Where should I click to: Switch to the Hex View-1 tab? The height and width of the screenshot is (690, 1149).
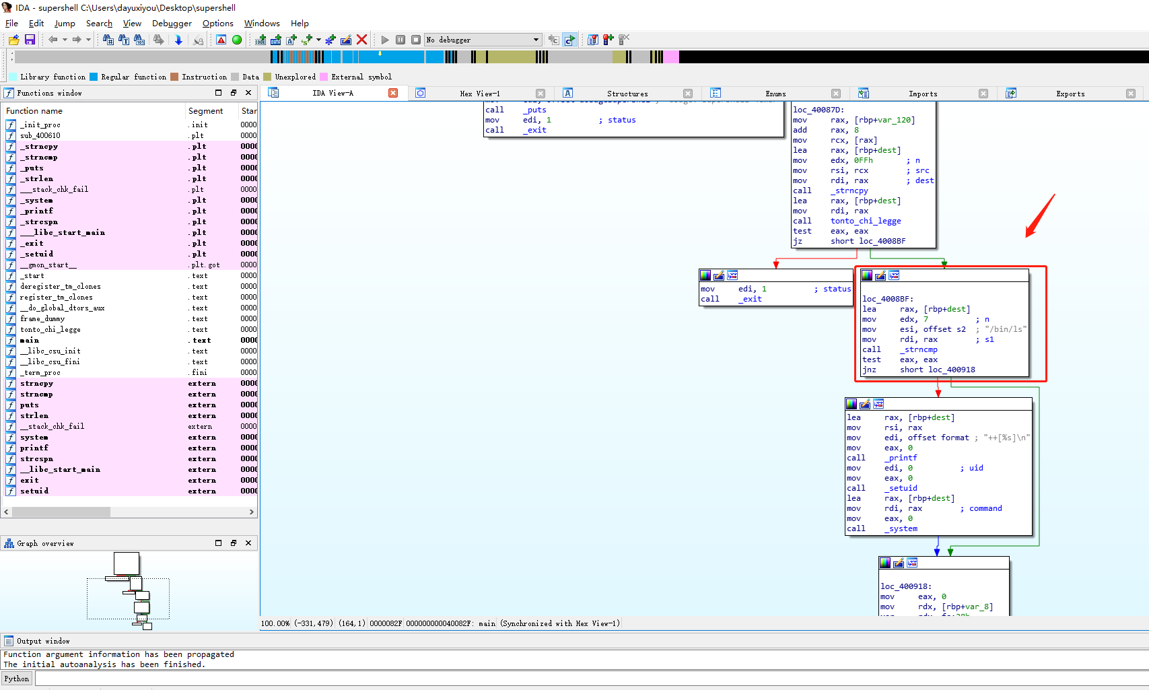(480, 94)
